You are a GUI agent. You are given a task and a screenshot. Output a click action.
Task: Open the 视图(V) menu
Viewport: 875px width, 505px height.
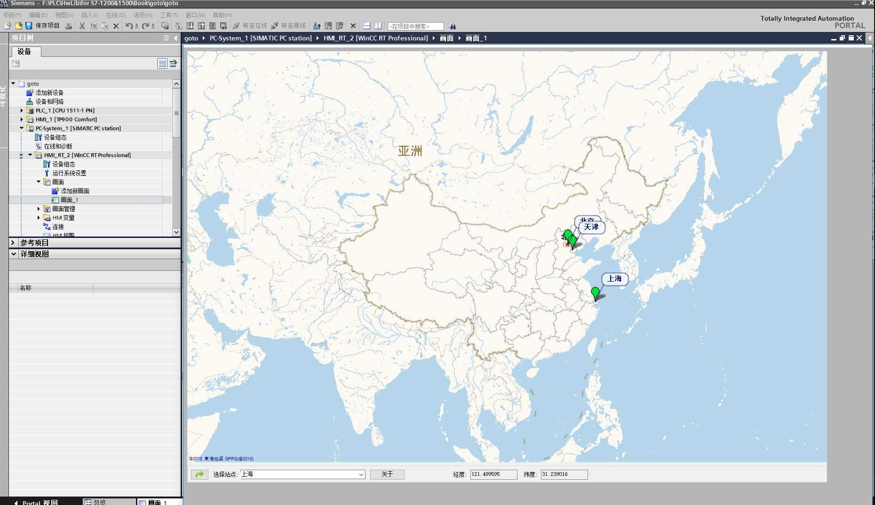64,15
